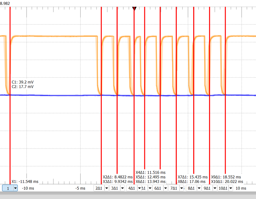The height and width of the screenshot is (199, 256).
Task: Click the '-5 ms' time axis label
Action: [80, 188]
